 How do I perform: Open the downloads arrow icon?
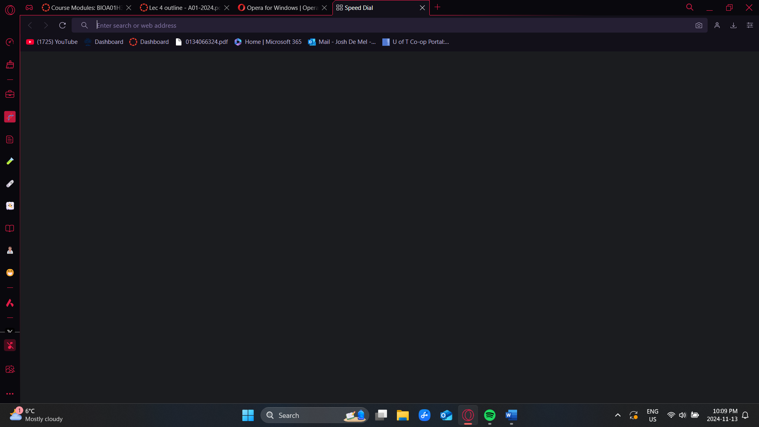point(733,25)
